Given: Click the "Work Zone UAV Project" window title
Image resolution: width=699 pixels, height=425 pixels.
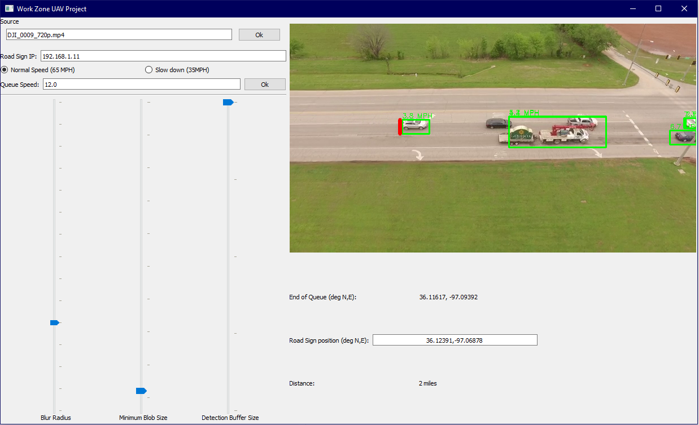Looking at the screenshot, I should (52, 9).
